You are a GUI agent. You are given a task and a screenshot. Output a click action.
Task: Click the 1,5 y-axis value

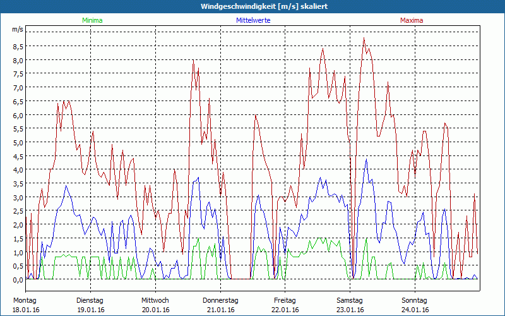tap(18, 239)
